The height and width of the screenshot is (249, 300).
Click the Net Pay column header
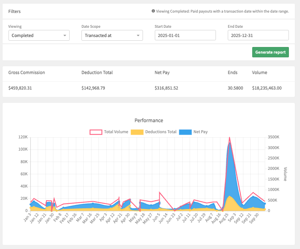[162, 73]
